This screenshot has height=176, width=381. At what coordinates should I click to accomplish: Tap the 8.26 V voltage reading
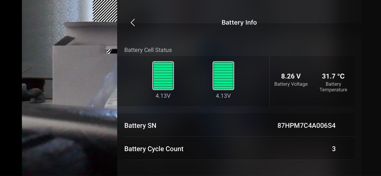[x=291, y=76]
